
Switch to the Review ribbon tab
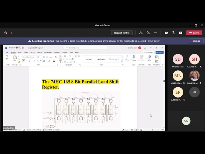tap(65, 52)
